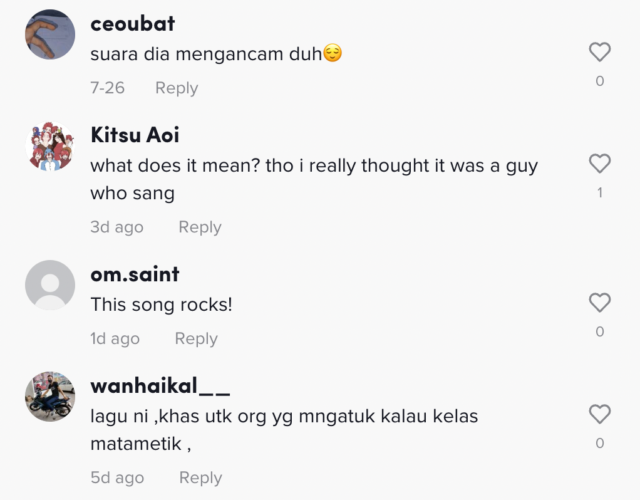Viewport: 640px width, 500px height.
Task: Reply to wanhaikal__'s comment
Action: [x=200, y=478]
